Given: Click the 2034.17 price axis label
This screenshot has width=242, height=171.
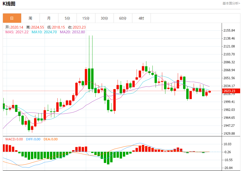Looking at the screenshot, I should click(x=229, y=86).
